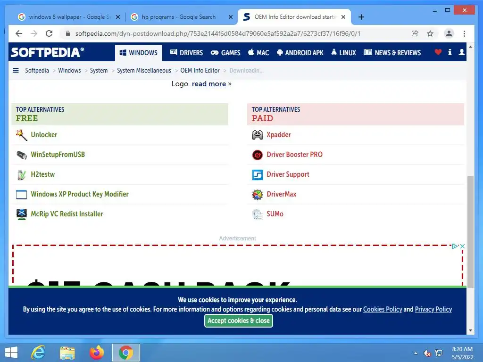Click the muted volume tray icon
Image resolution: width=483 pixels, height=362 pixels.
point(427,353)
